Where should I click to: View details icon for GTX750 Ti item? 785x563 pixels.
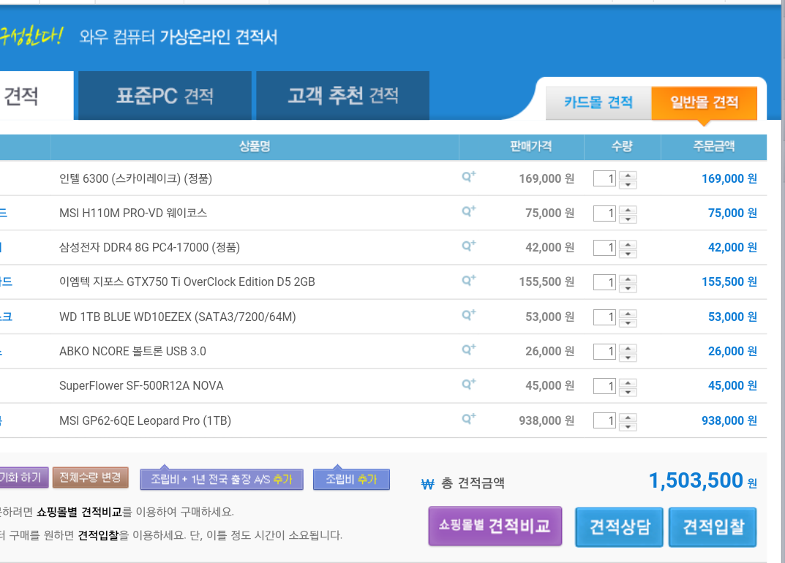click(468, 281)
